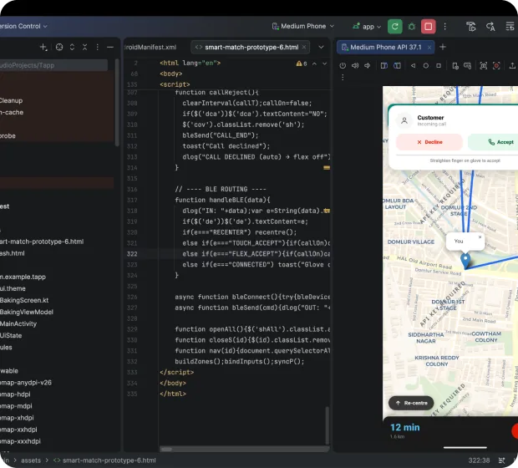Start emulator screen recording
518x468 pixels.
point(496,65)
